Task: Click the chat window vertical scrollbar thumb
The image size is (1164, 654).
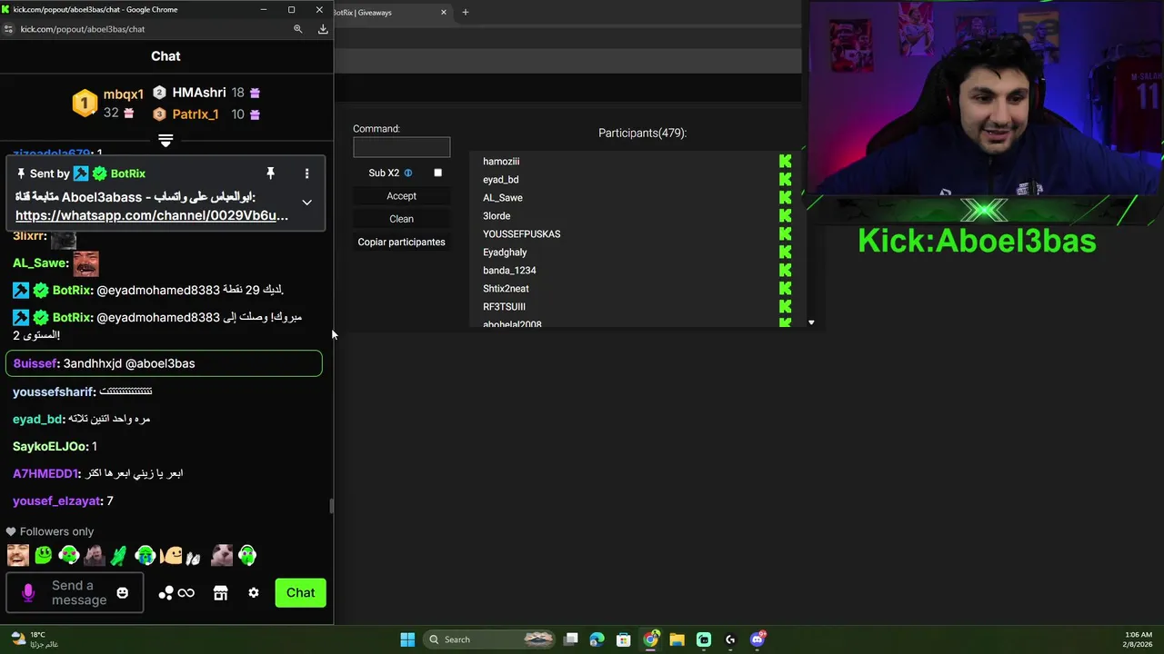Action: pyautogui.click(x=331, y=506)
